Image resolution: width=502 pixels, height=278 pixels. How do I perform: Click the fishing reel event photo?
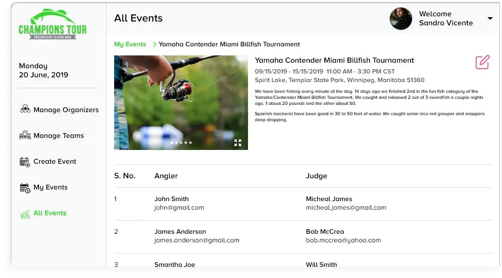point(181,103)
